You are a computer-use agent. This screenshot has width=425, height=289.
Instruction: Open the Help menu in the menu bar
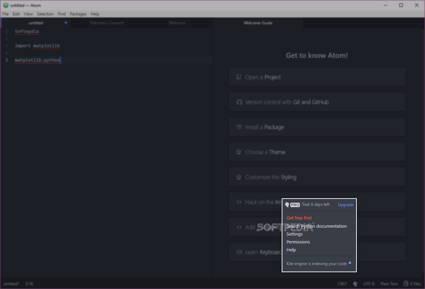95,14
